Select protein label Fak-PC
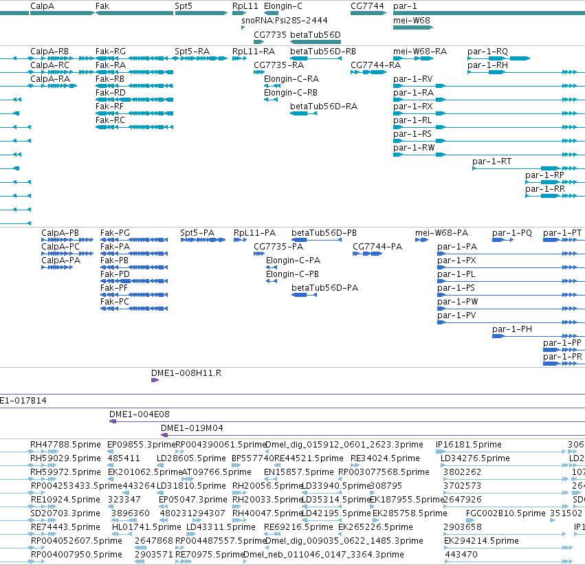Image resolution: width=585 pixels, height=565 pixels. (x=115, y=301)
